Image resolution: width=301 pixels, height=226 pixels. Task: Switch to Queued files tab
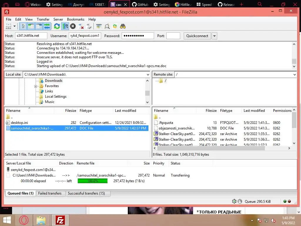20,193
